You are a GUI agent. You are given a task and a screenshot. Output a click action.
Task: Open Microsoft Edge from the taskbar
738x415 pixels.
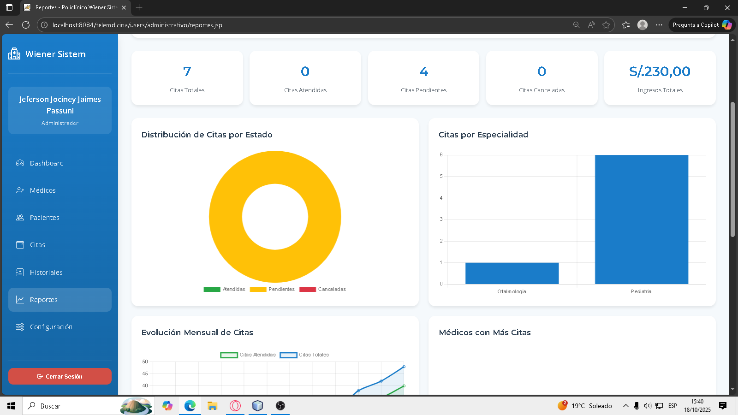pos(190,406)
